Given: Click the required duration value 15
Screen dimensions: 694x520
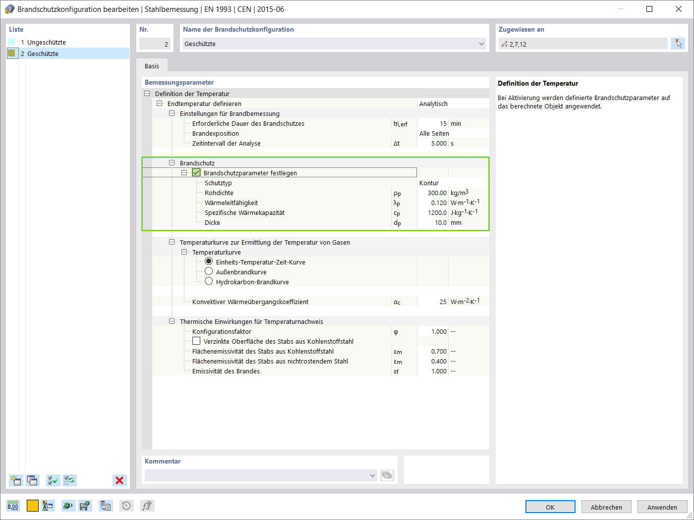Looking at the screenshot, I should point(433,123).
